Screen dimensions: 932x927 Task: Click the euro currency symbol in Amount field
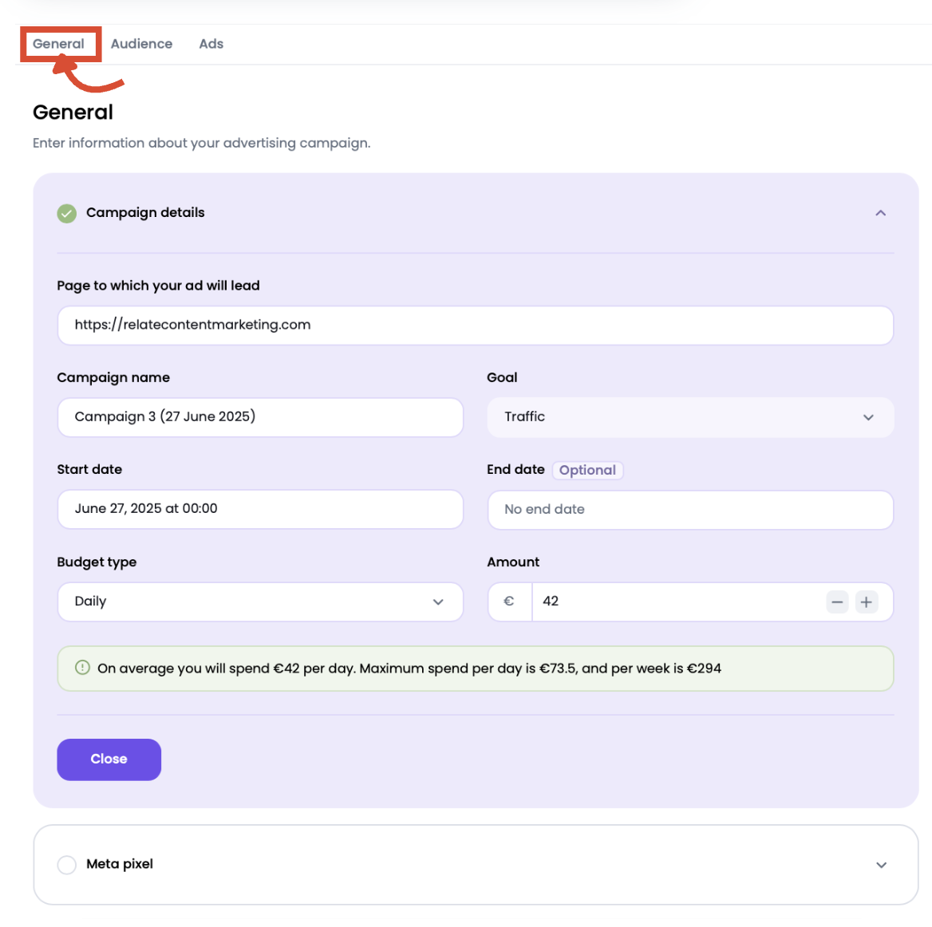[509, 602]
